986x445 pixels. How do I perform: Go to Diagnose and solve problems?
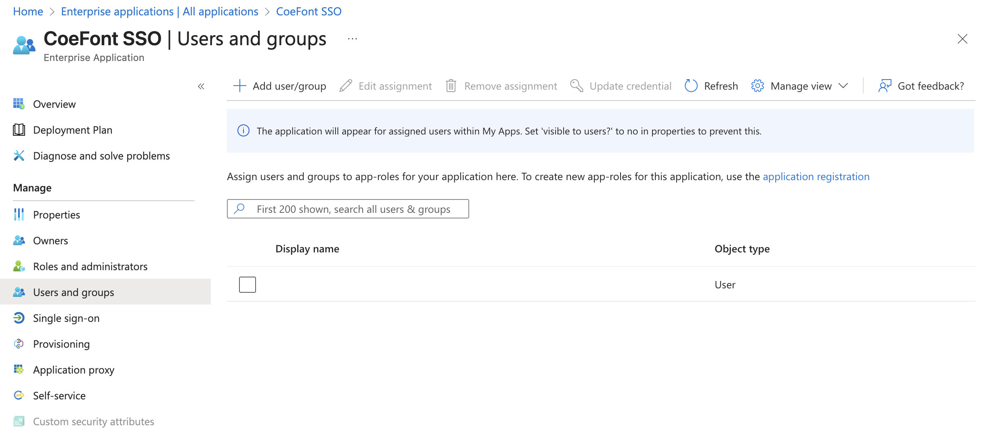tap(101, 156)
